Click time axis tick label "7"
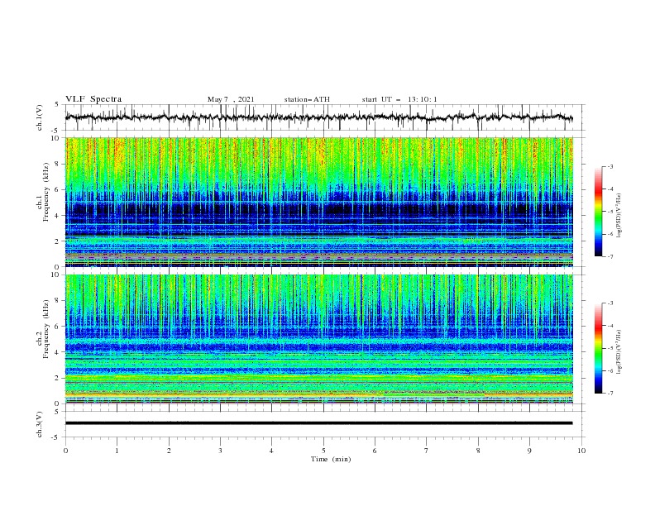 point(427,451)
